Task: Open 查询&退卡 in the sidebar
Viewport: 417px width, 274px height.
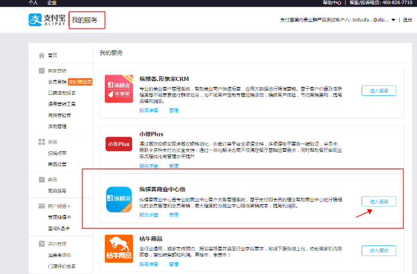Action: point(59,229)
